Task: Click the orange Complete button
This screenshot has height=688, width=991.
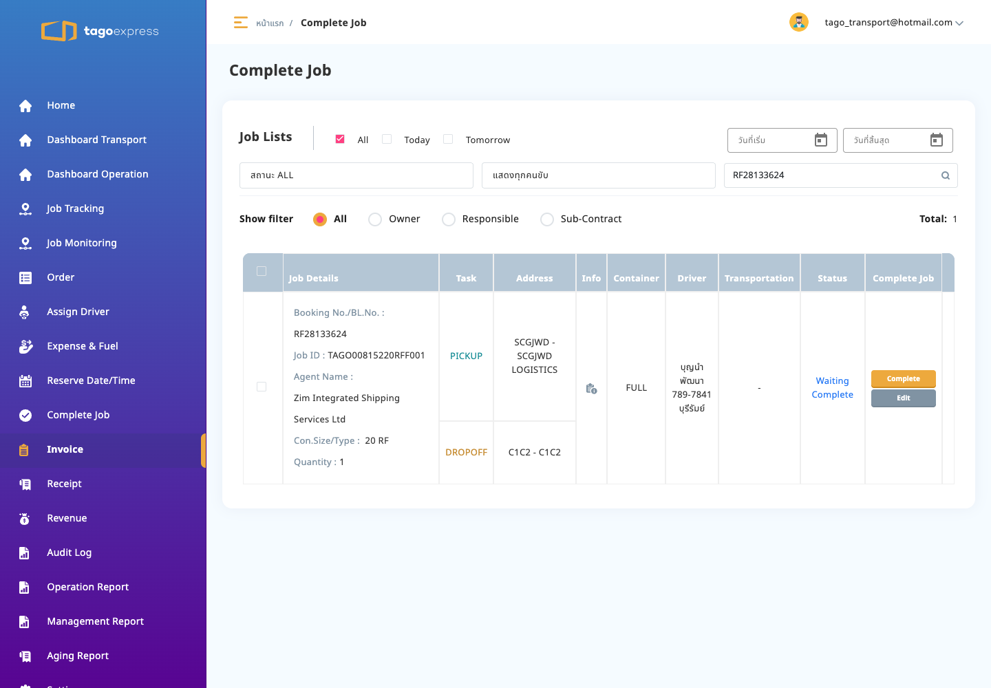Action: [903, 379]
